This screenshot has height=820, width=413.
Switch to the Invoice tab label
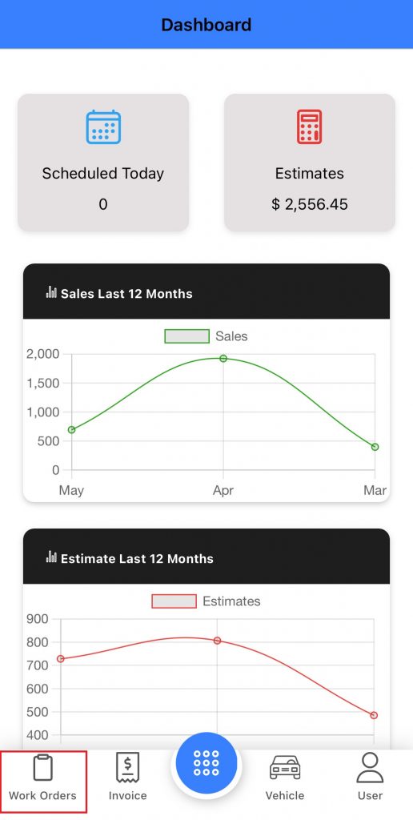[x=127, y=795]
